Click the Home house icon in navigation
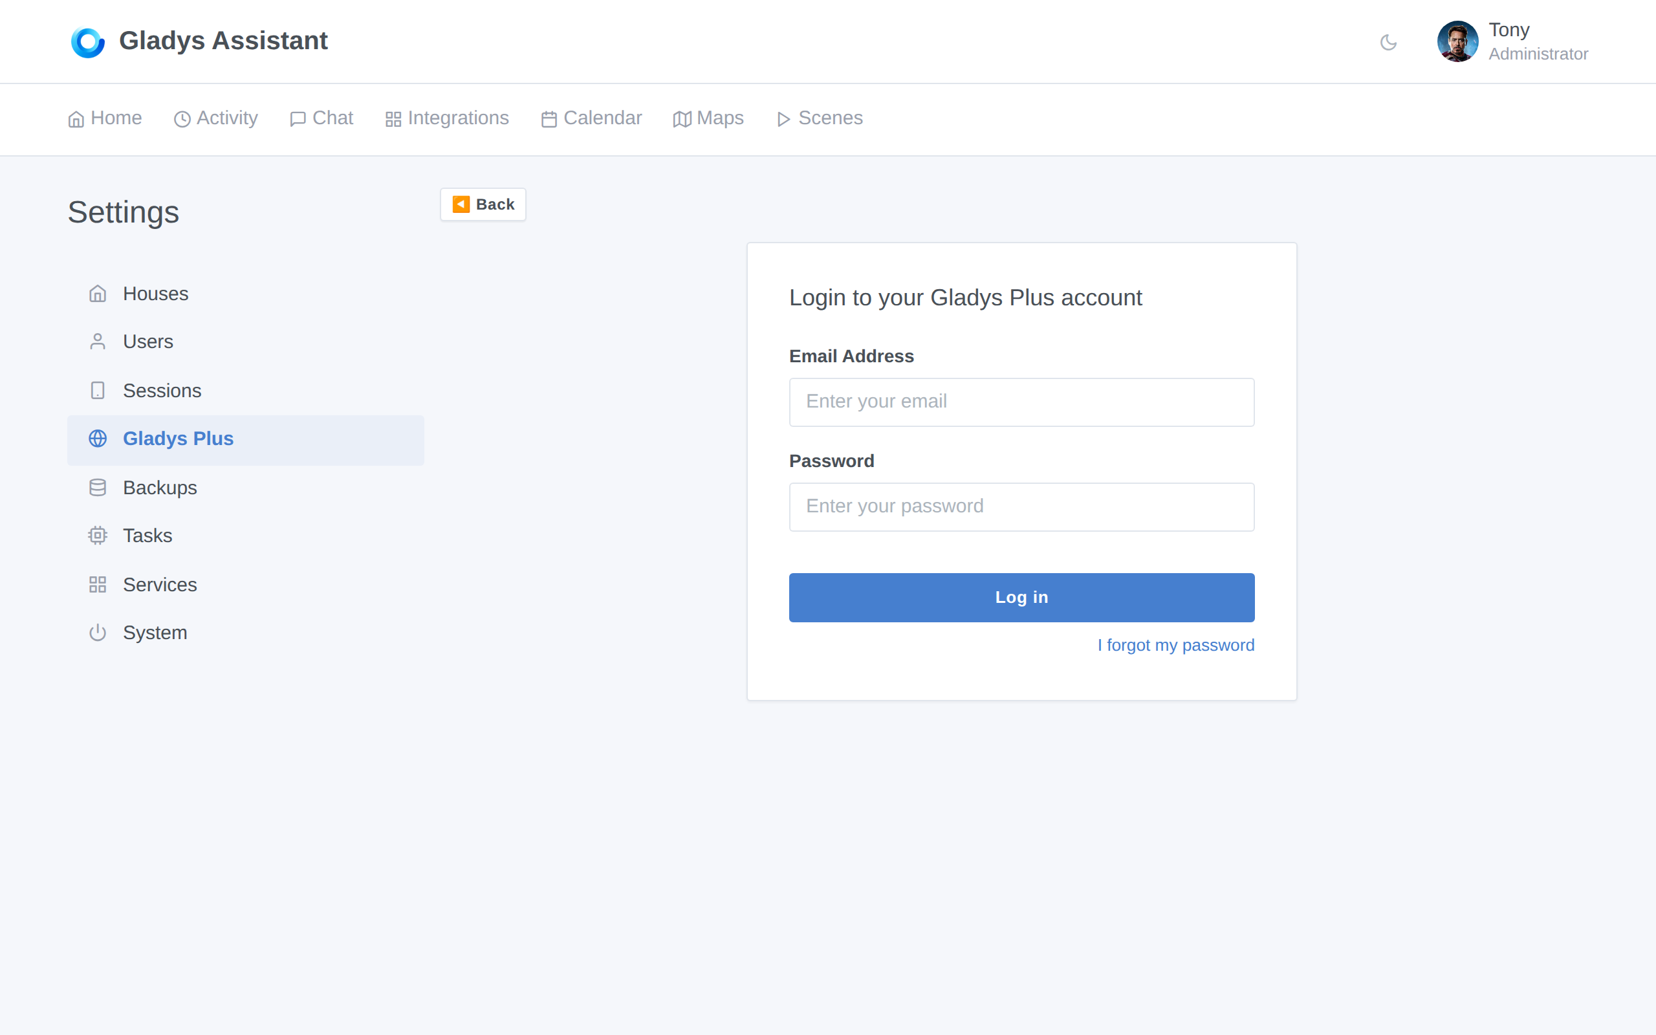The height and width of the screenshot is (1035, 1656). click(76, 119)
